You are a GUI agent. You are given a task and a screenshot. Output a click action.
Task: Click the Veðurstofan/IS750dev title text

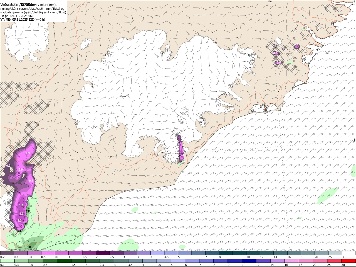(18, 4)
